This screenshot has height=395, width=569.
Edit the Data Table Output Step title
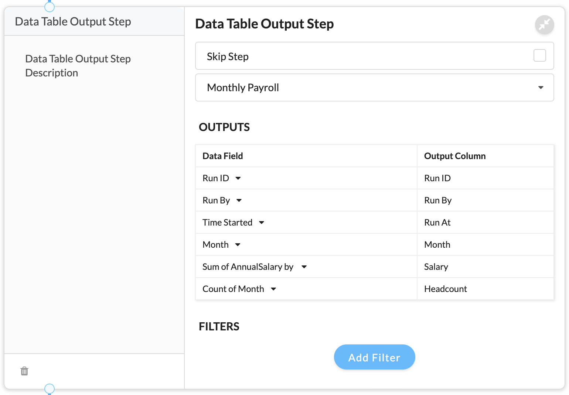click(x=265, y=24)
